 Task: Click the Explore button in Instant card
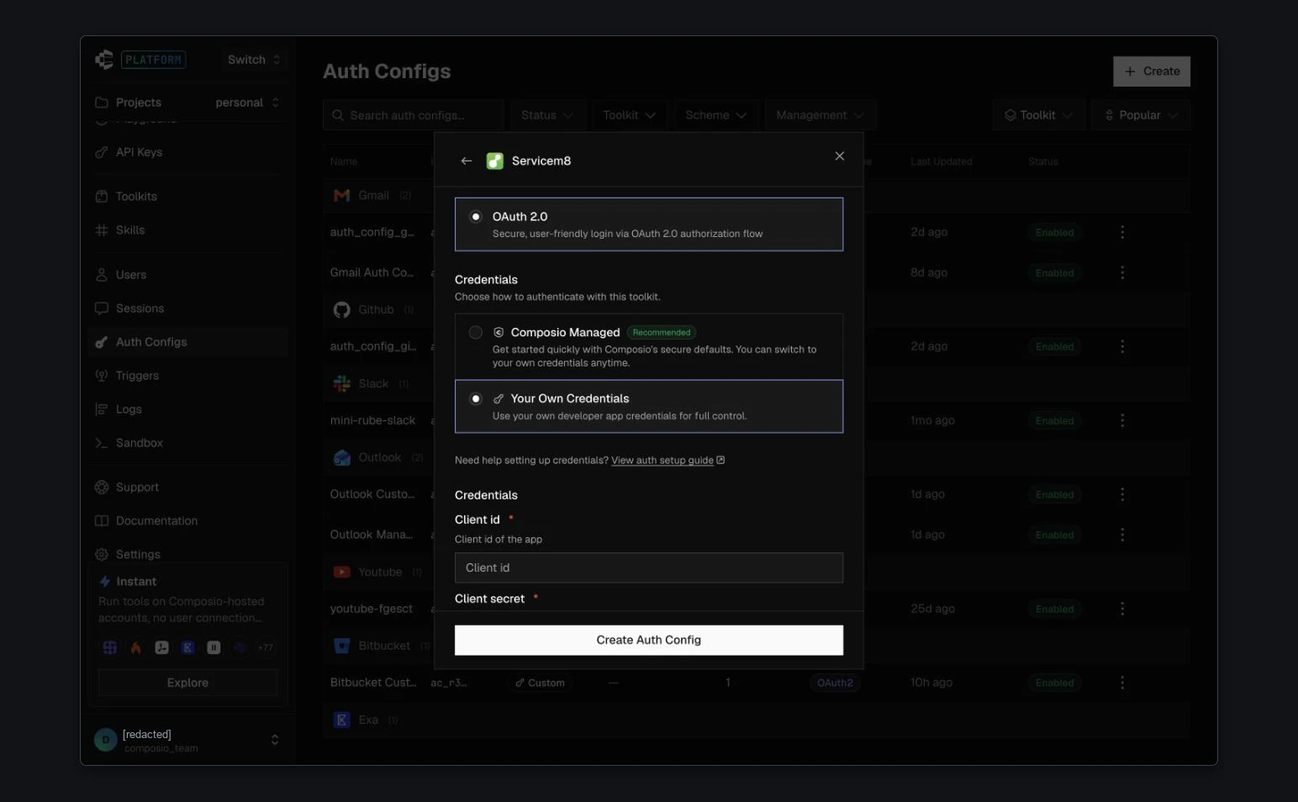(187, 683)
